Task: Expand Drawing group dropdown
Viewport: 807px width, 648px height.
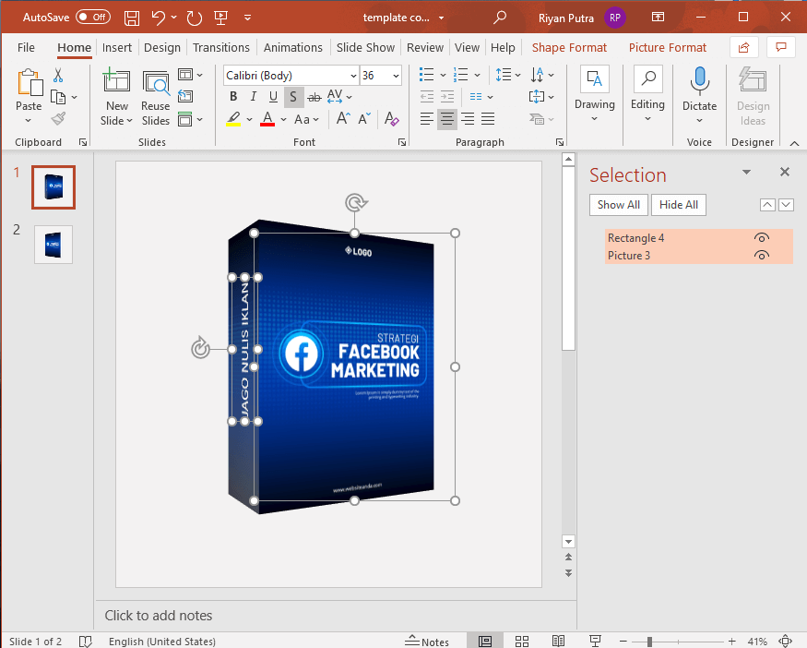Action: [x=595, y=118]
